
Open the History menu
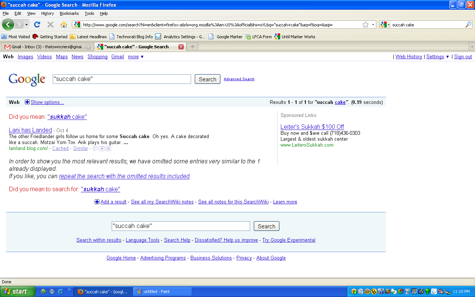47,13
